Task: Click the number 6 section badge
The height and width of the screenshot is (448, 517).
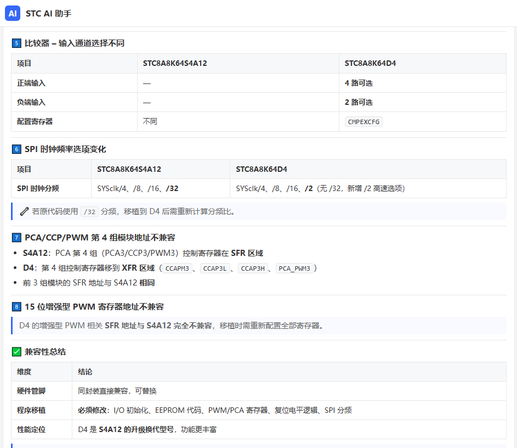Action: click(x=16, y=149)
